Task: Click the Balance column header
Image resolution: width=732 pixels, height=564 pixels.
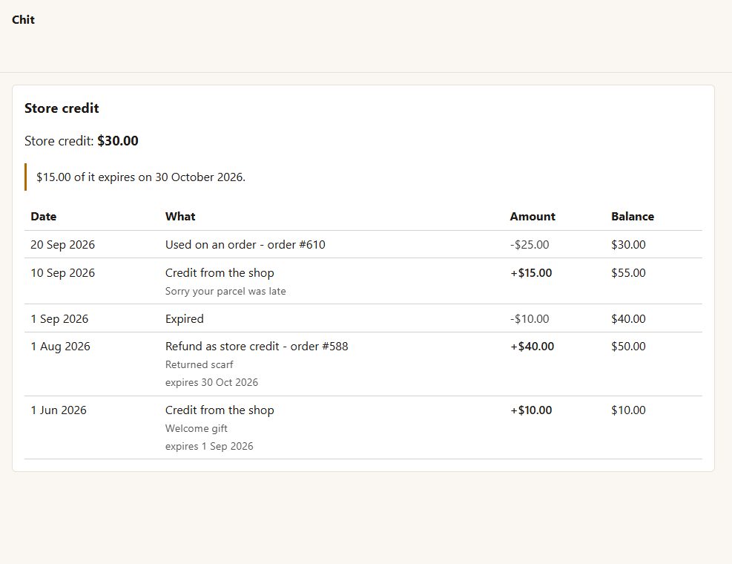Action: click(x=633, y=217)
